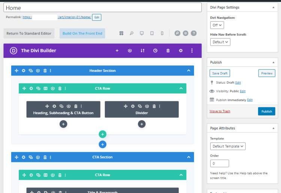Select the Divider module label

[142, 113]
